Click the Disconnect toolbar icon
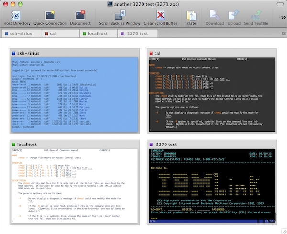 pos(80,16)
